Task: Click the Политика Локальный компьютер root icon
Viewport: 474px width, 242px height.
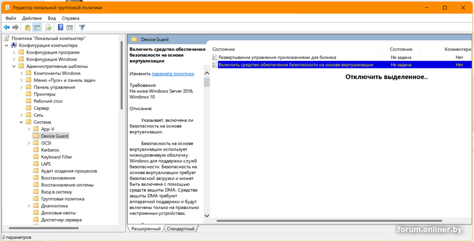Action: click(x=7, y=38)
